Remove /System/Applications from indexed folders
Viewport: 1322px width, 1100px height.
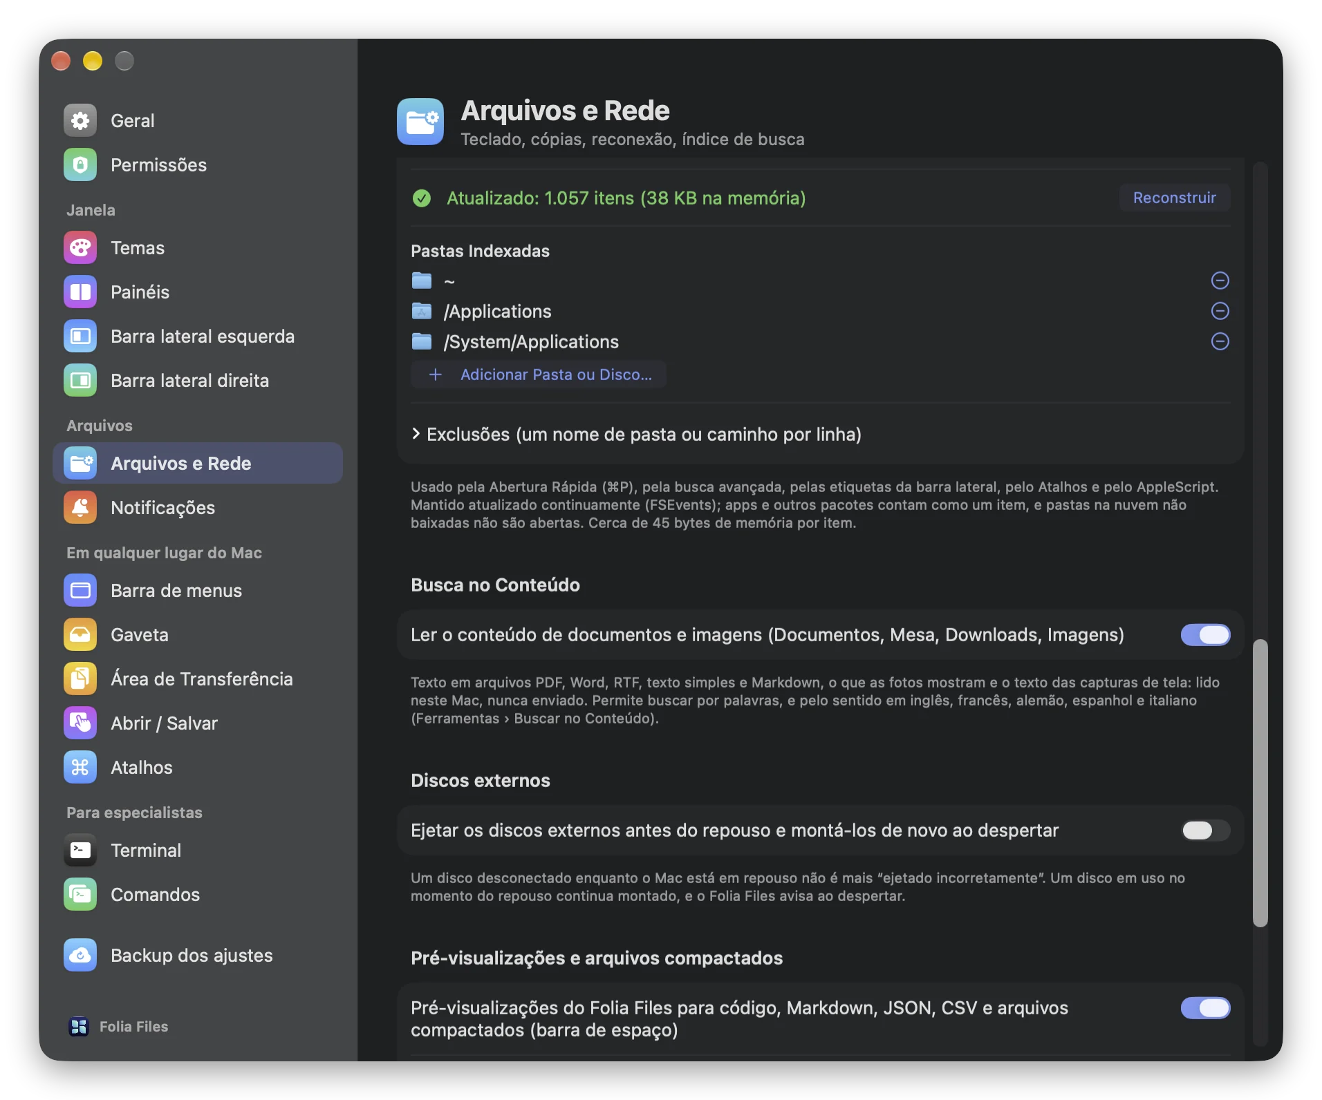tap(1220, 341)
